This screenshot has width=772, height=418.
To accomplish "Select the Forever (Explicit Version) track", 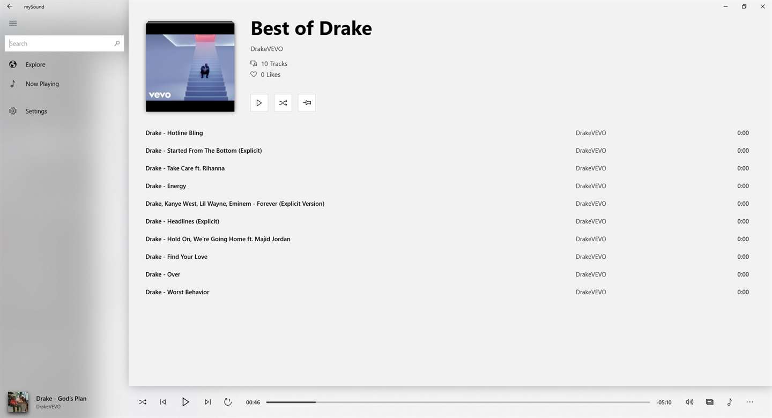I will (235, 204).
